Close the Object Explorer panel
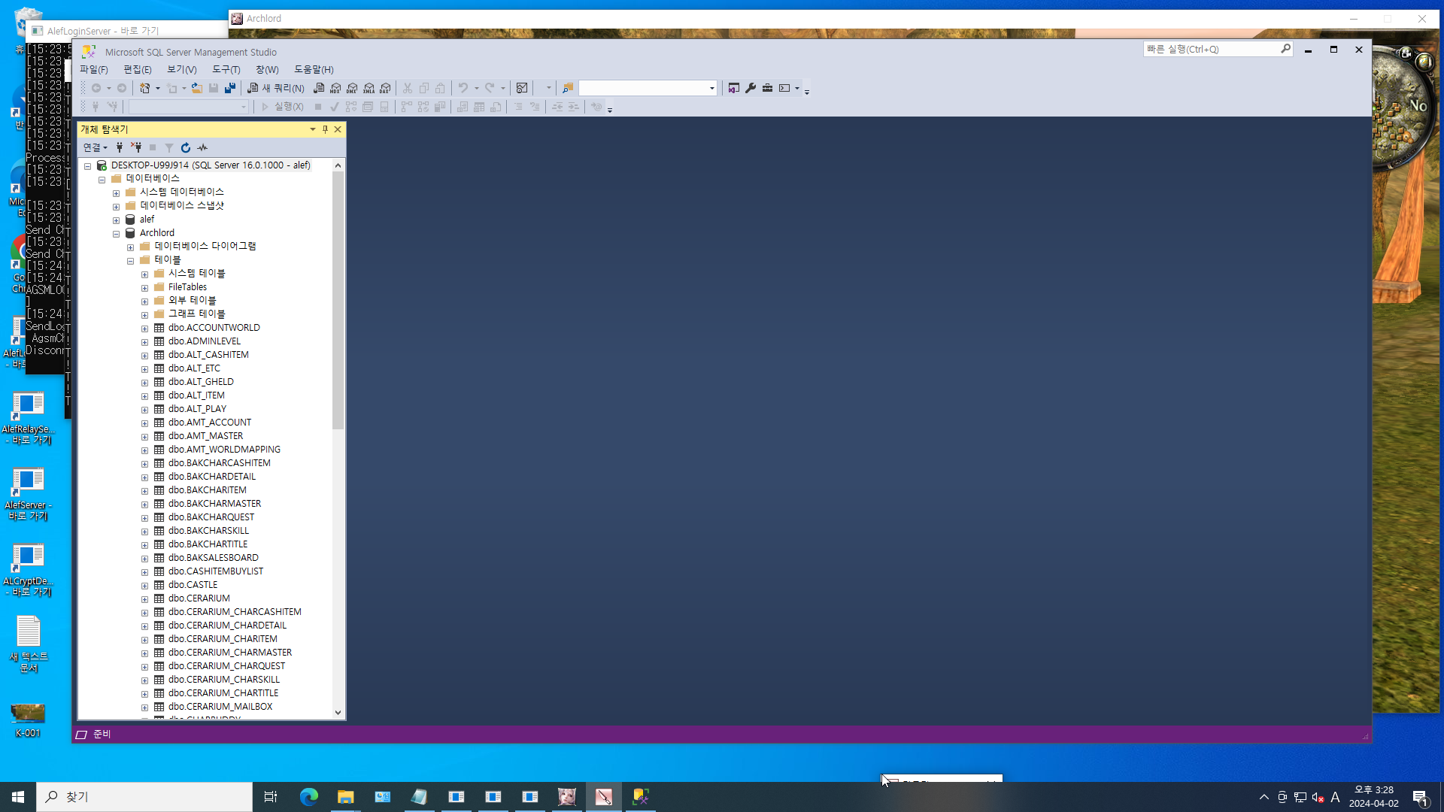The width and height of the screenshot is (1444, 812). 338,129
